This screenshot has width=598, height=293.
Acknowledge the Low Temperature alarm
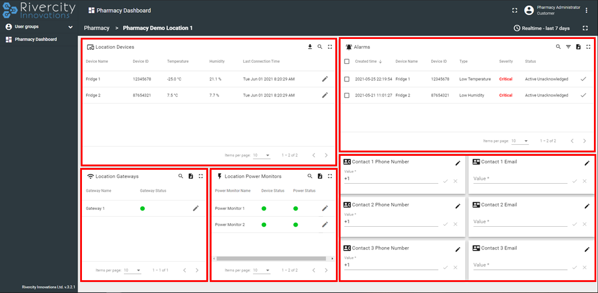click(x=583, y=79)
